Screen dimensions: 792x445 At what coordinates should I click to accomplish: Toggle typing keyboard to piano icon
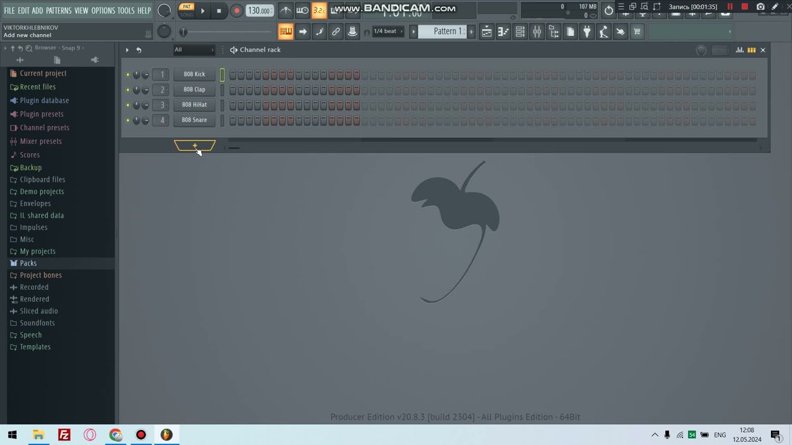click(285, 32)
